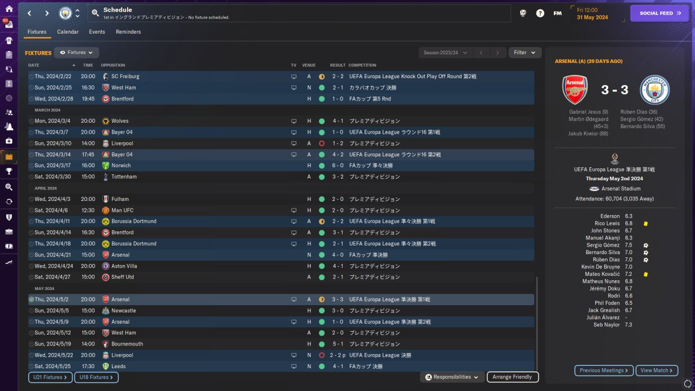Go to the next season arrow
695x391 pixels.
[x=497, y=53]
